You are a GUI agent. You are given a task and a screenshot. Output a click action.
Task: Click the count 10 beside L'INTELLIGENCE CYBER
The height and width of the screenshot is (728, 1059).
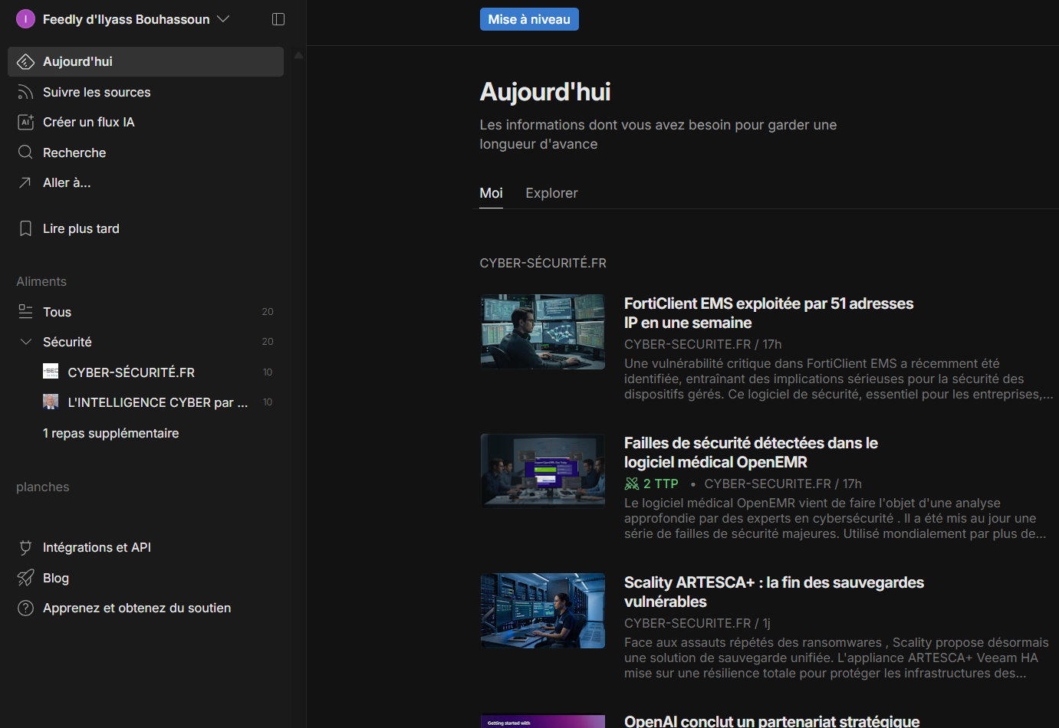coord(268,402)
